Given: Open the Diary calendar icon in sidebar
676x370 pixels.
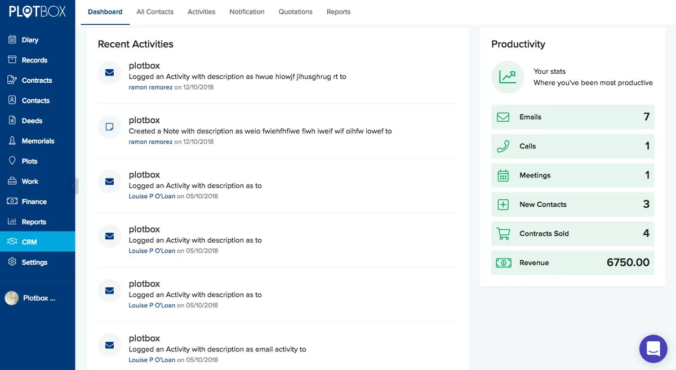Looking at the screenshot, I should click(12, 40).
